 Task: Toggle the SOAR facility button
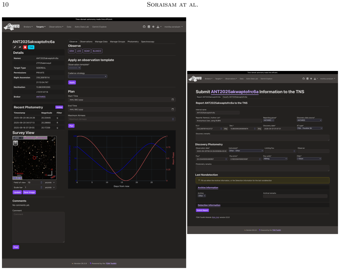pos(87,51)
